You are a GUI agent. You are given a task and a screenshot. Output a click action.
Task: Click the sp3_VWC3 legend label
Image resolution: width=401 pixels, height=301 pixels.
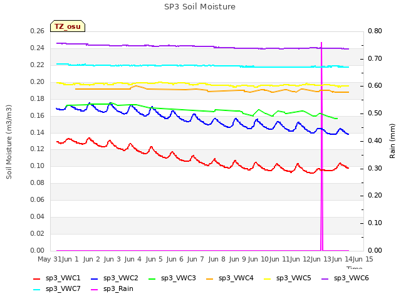pos(178,278)
